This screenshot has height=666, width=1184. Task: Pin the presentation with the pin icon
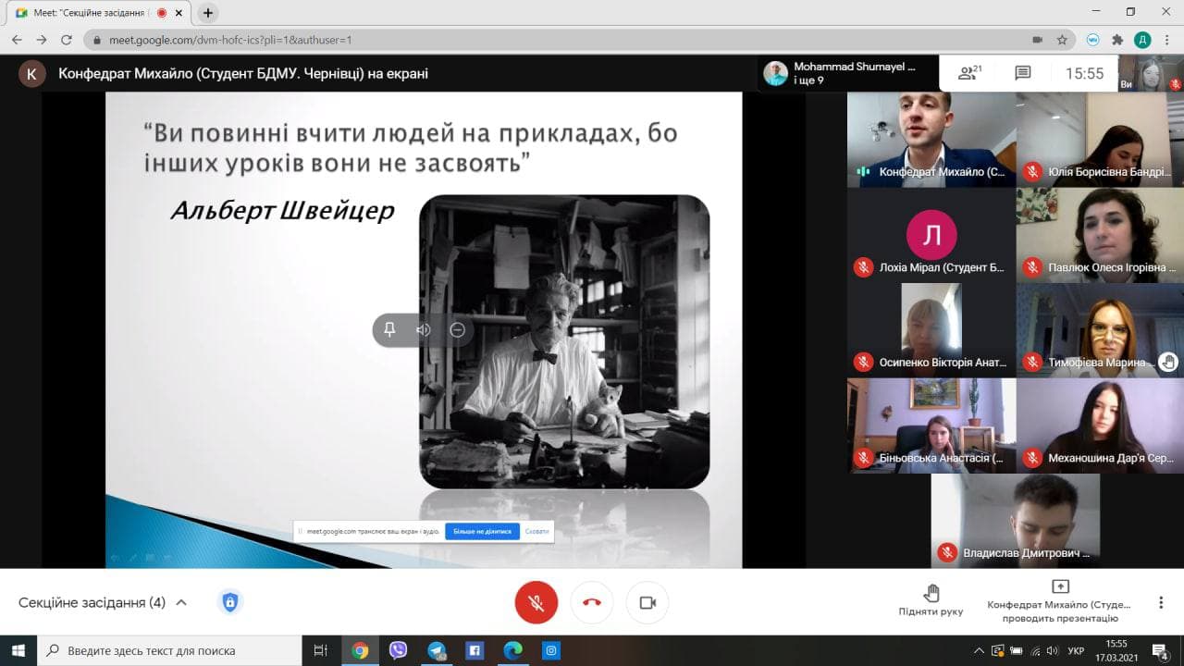point(389,329)
